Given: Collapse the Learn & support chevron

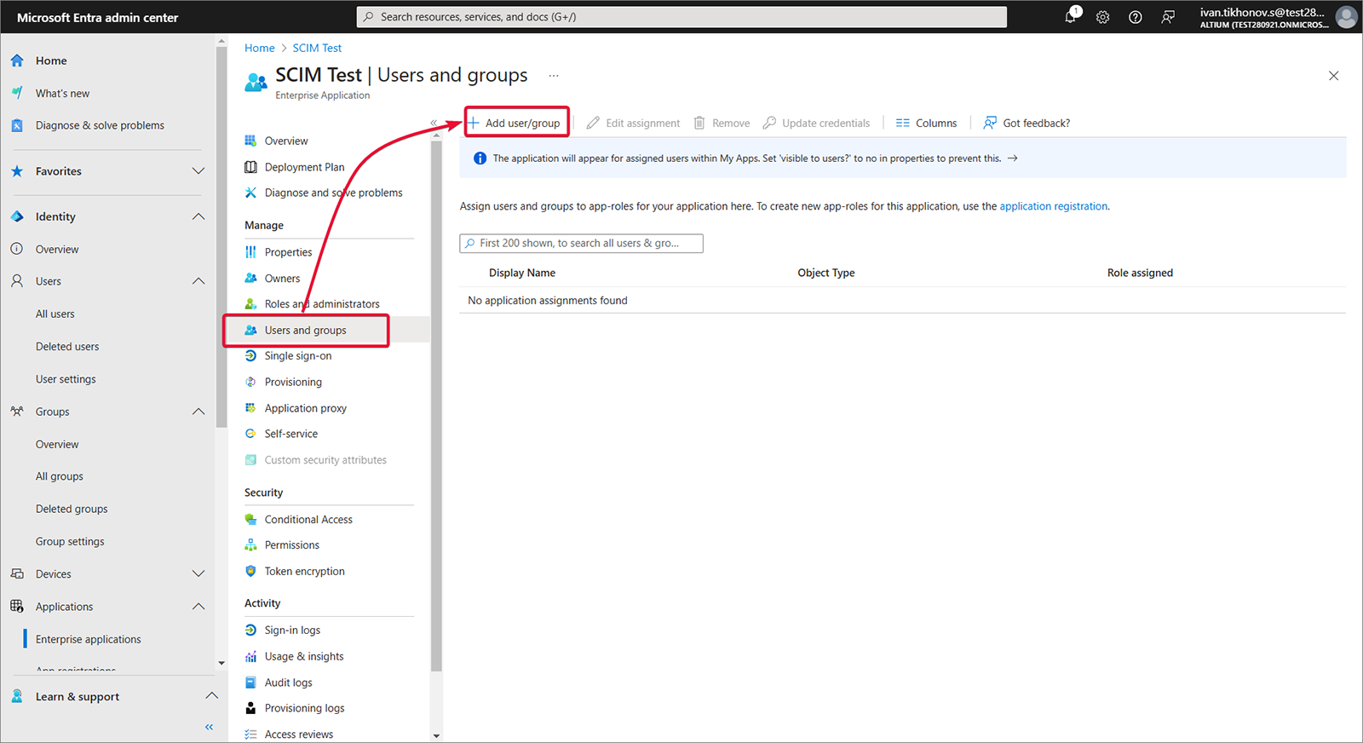Looking at the screenshot, I should 211,696.
